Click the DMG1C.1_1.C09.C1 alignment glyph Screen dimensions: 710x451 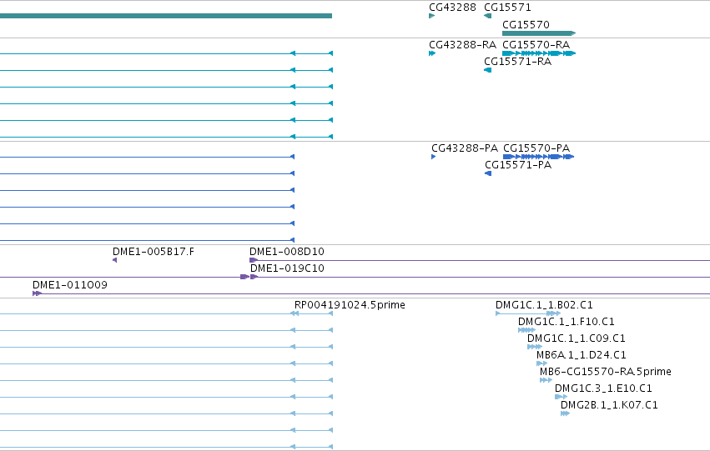point(535,347)
